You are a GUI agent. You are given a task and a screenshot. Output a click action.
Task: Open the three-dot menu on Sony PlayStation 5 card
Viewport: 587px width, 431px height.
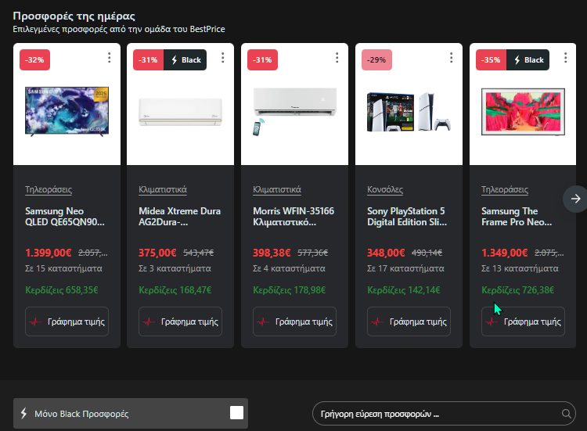(451, 58)
